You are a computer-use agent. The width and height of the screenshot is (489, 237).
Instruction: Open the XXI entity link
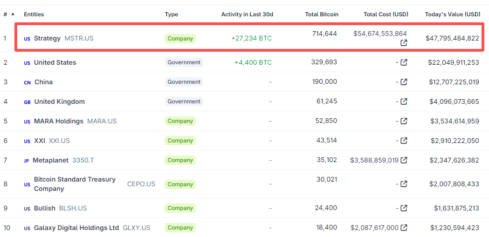39,141
